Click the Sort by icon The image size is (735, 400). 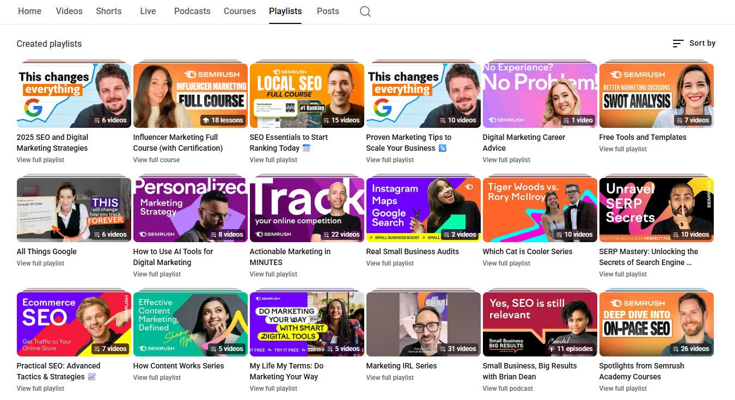click(x=677, y=43)
